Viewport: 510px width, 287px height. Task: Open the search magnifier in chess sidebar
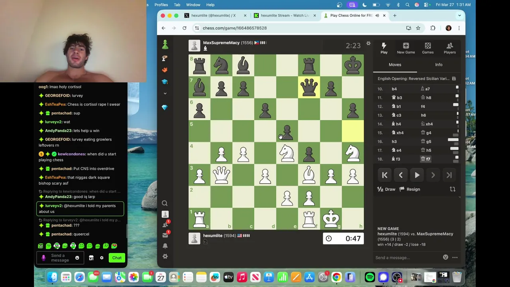click(165, 203)
